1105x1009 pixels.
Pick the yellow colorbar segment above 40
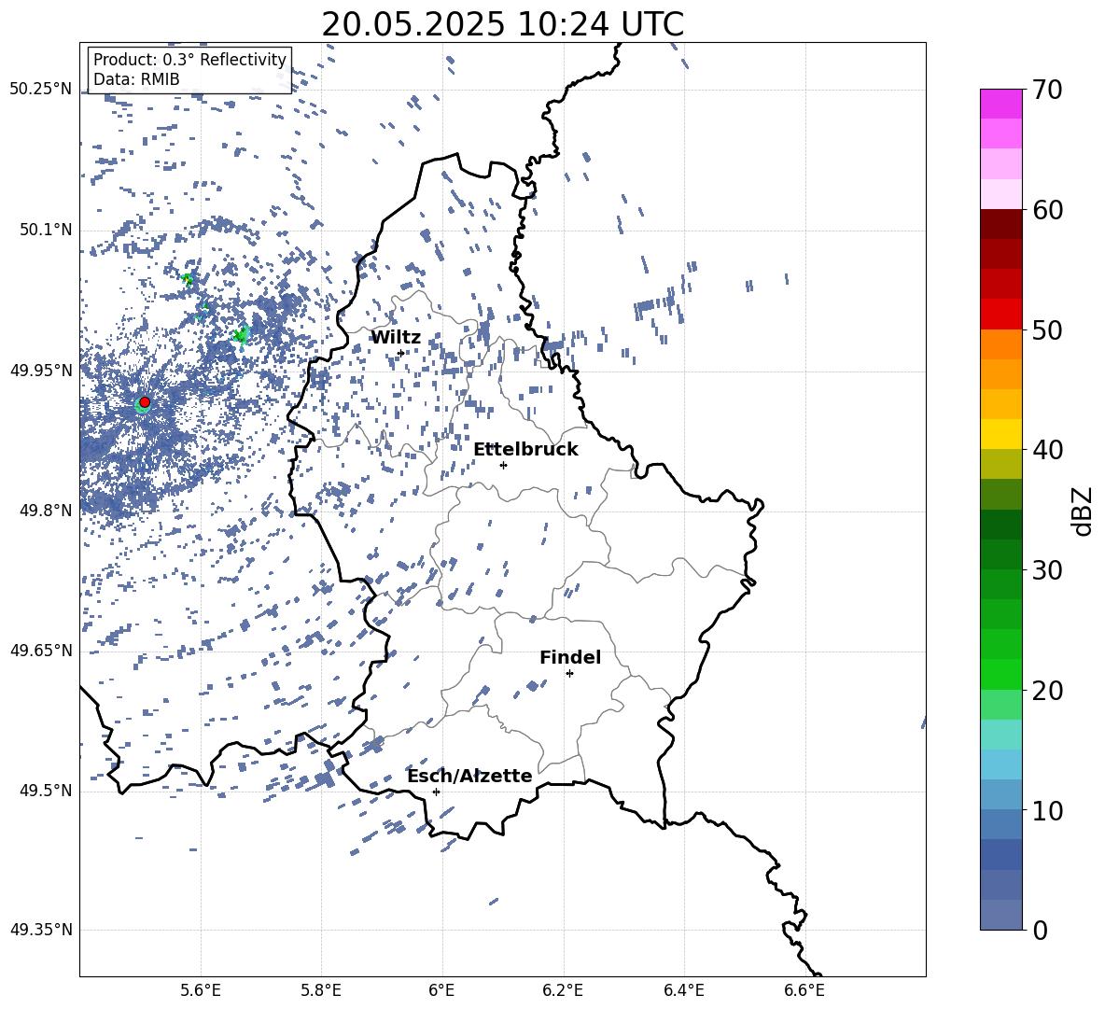[1001, 435]
